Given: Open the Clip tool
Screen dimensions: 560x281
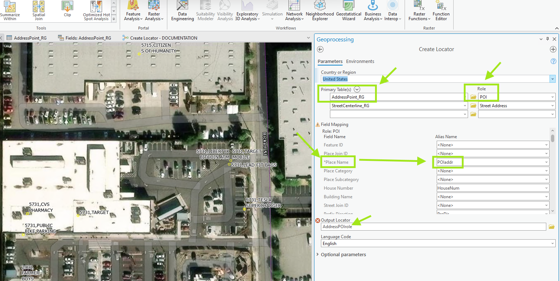Looking at the screenshot, I should (x=67, y=10).
